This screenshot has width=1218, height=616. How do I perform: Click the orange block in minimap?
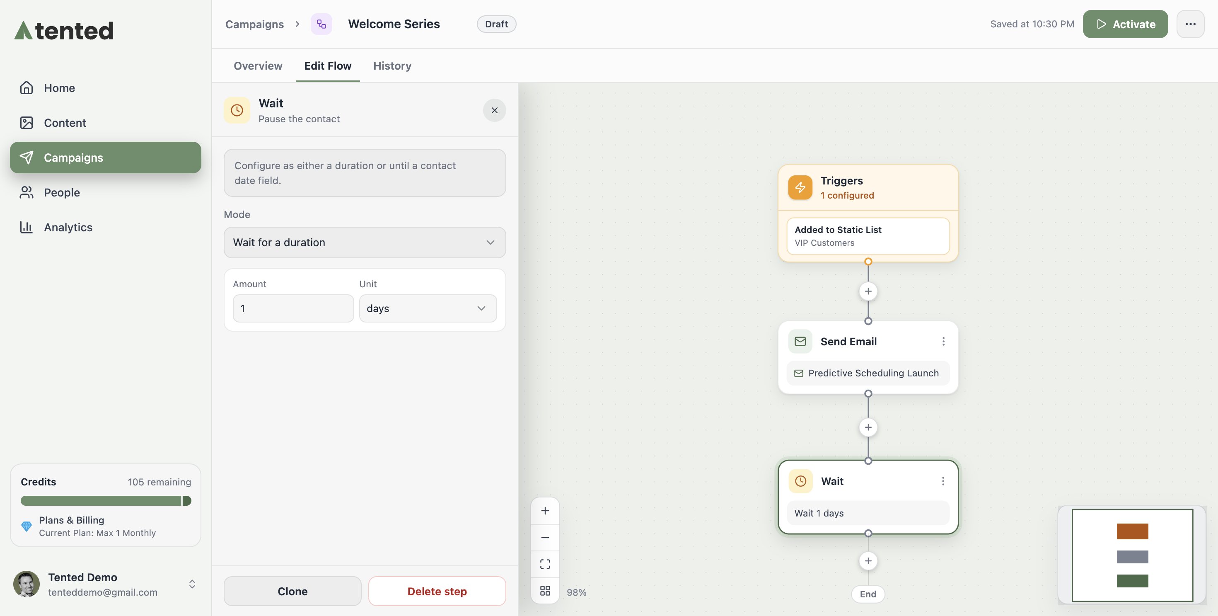click(1132, 531)
